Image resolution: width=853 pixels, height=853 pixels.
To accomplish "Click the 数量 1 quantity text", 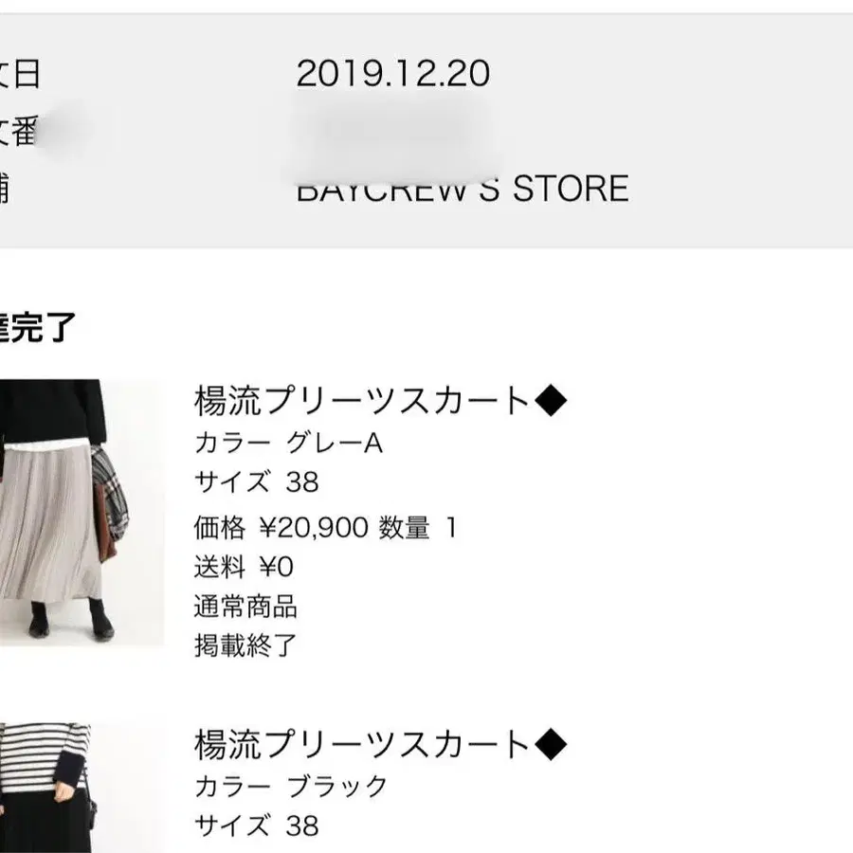I will 417,528.
